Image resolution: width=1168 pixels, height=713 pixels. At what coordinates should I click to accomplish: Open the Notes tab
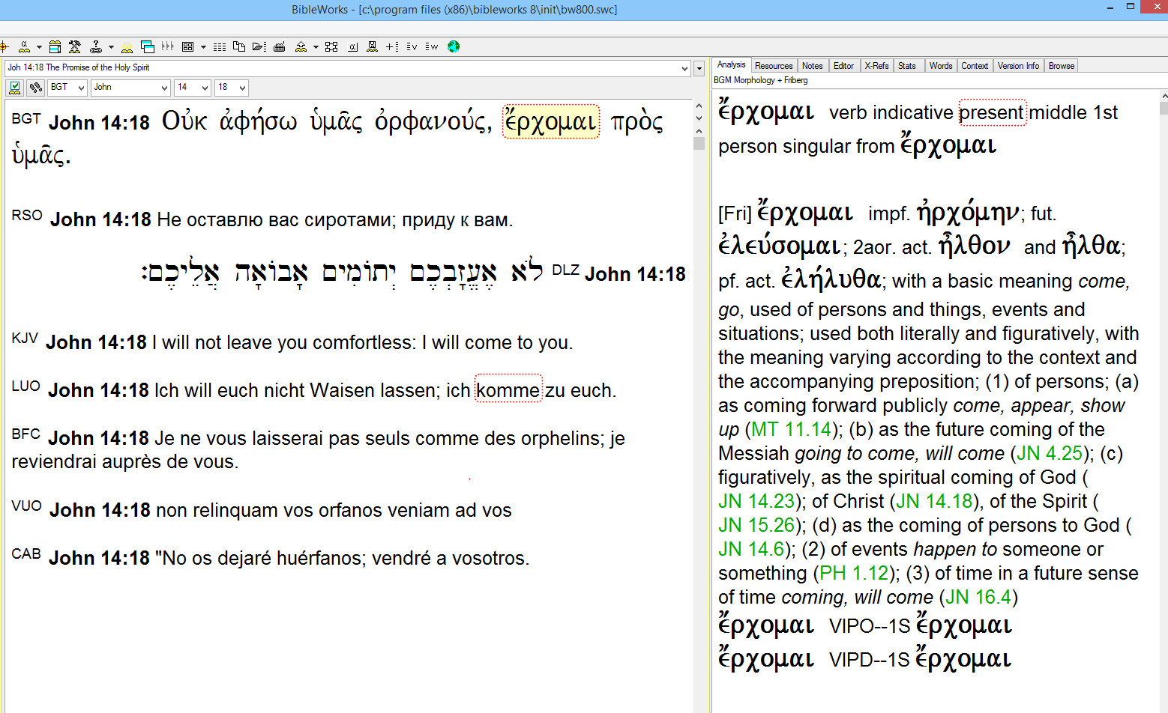tap(812, 66)
